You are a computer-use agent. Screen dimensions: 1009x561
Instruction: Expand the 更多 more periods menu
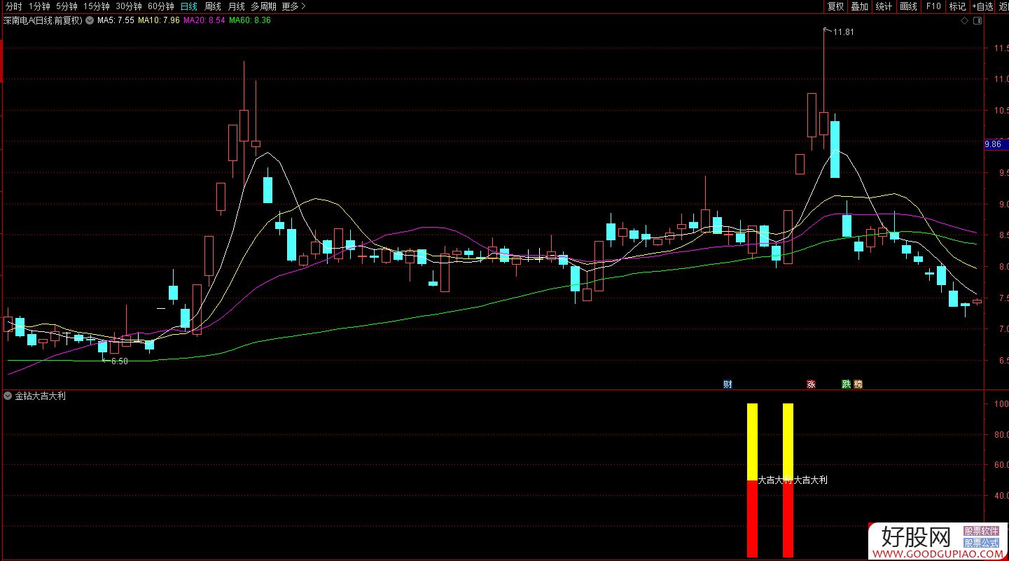(x=293, y=6)
